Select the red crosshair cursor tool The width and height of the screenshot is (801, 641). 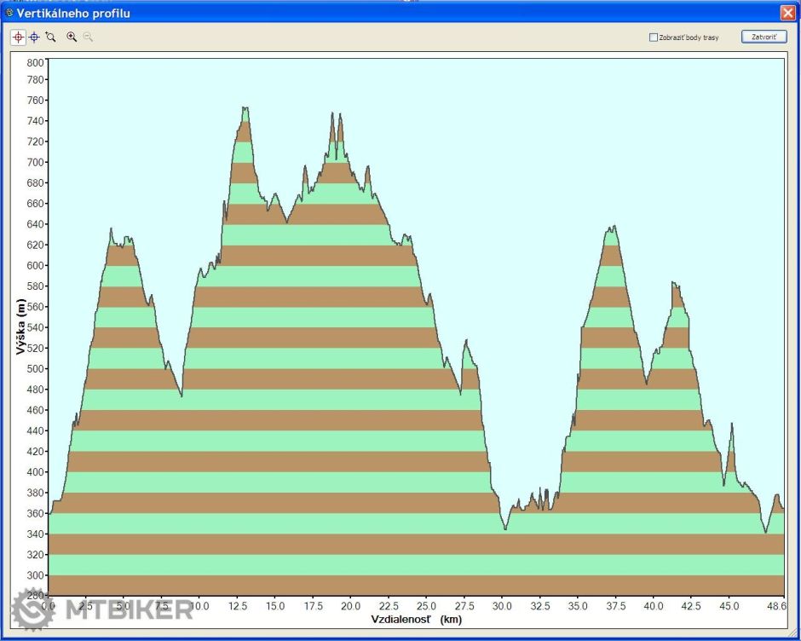(x=18, y=38)
